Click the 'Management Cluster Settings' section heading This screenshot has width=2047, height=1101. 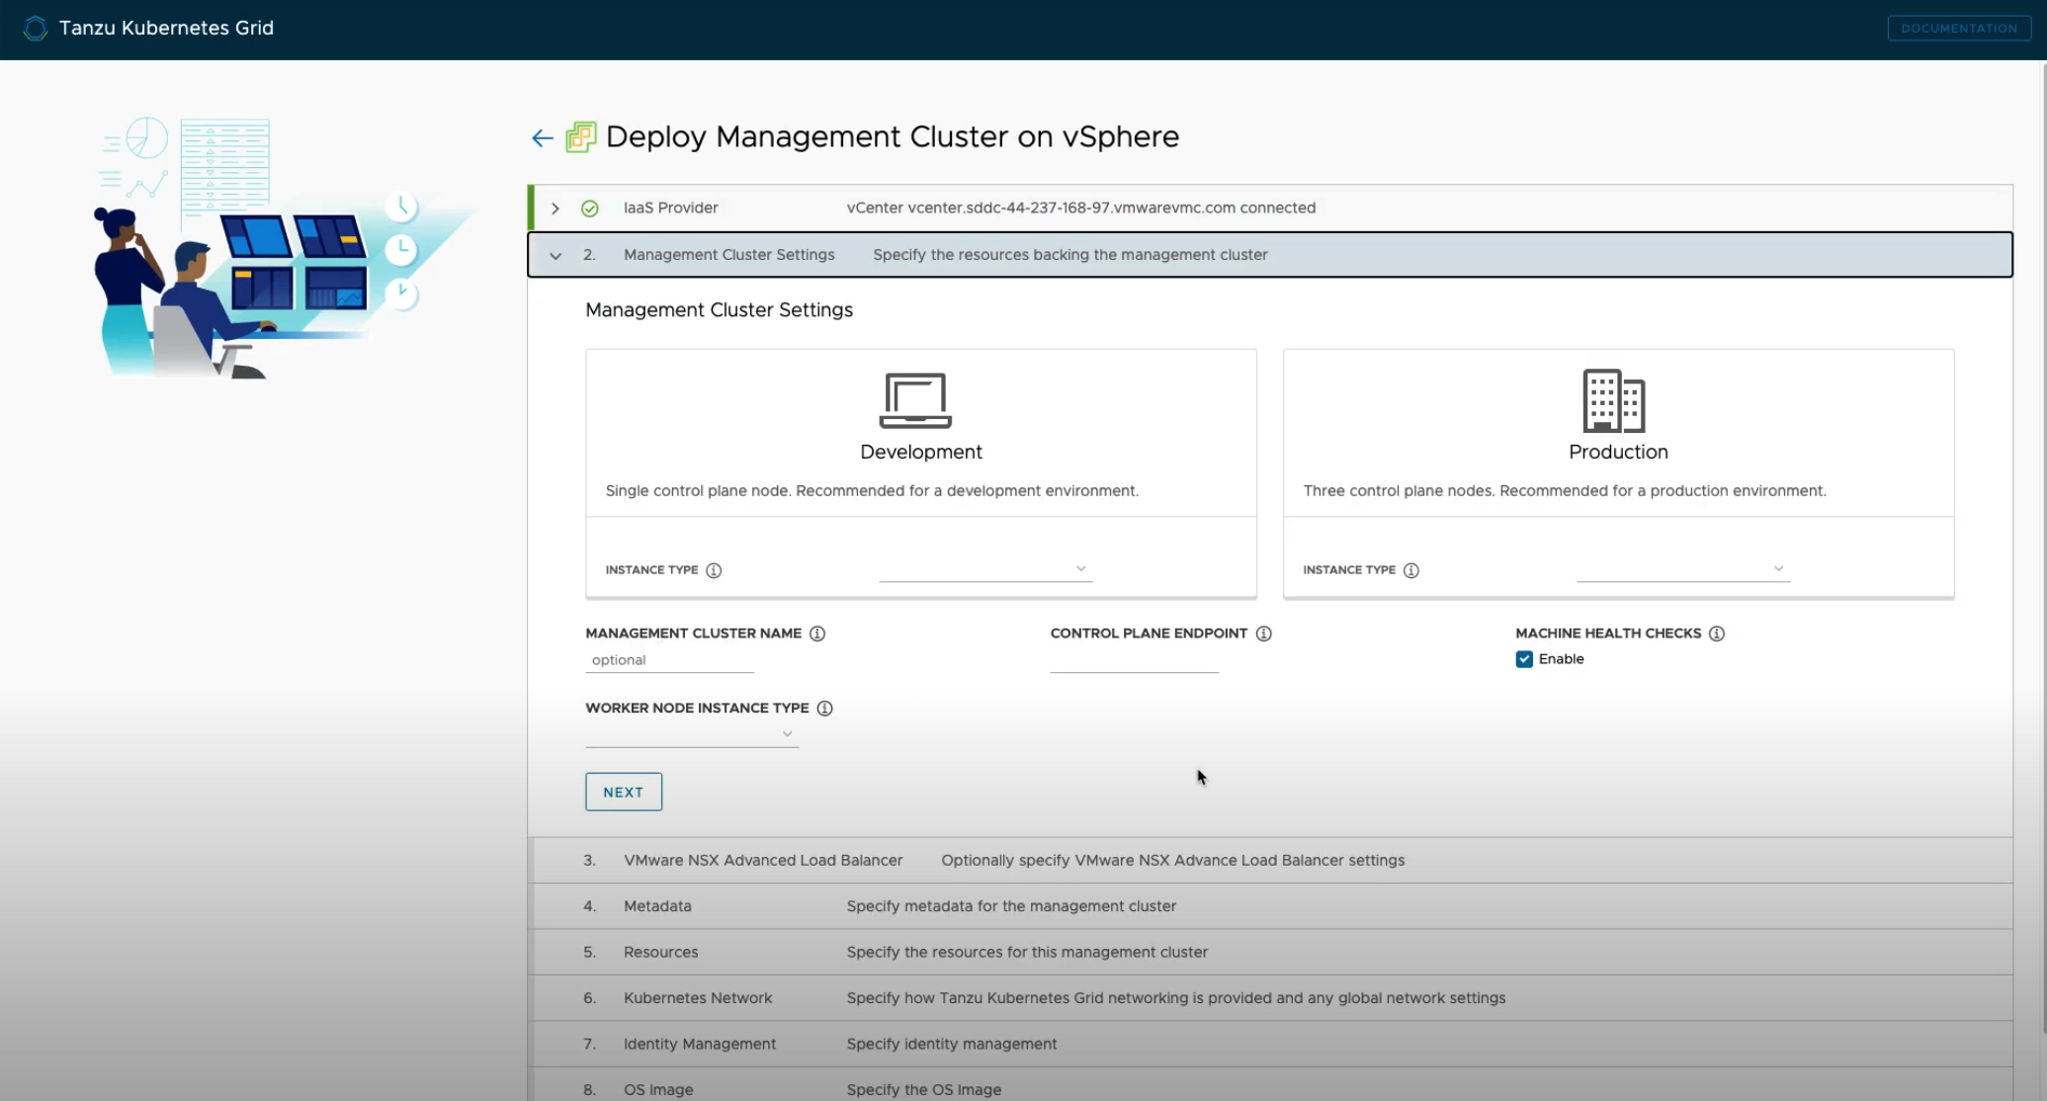(x=719, y=310)
